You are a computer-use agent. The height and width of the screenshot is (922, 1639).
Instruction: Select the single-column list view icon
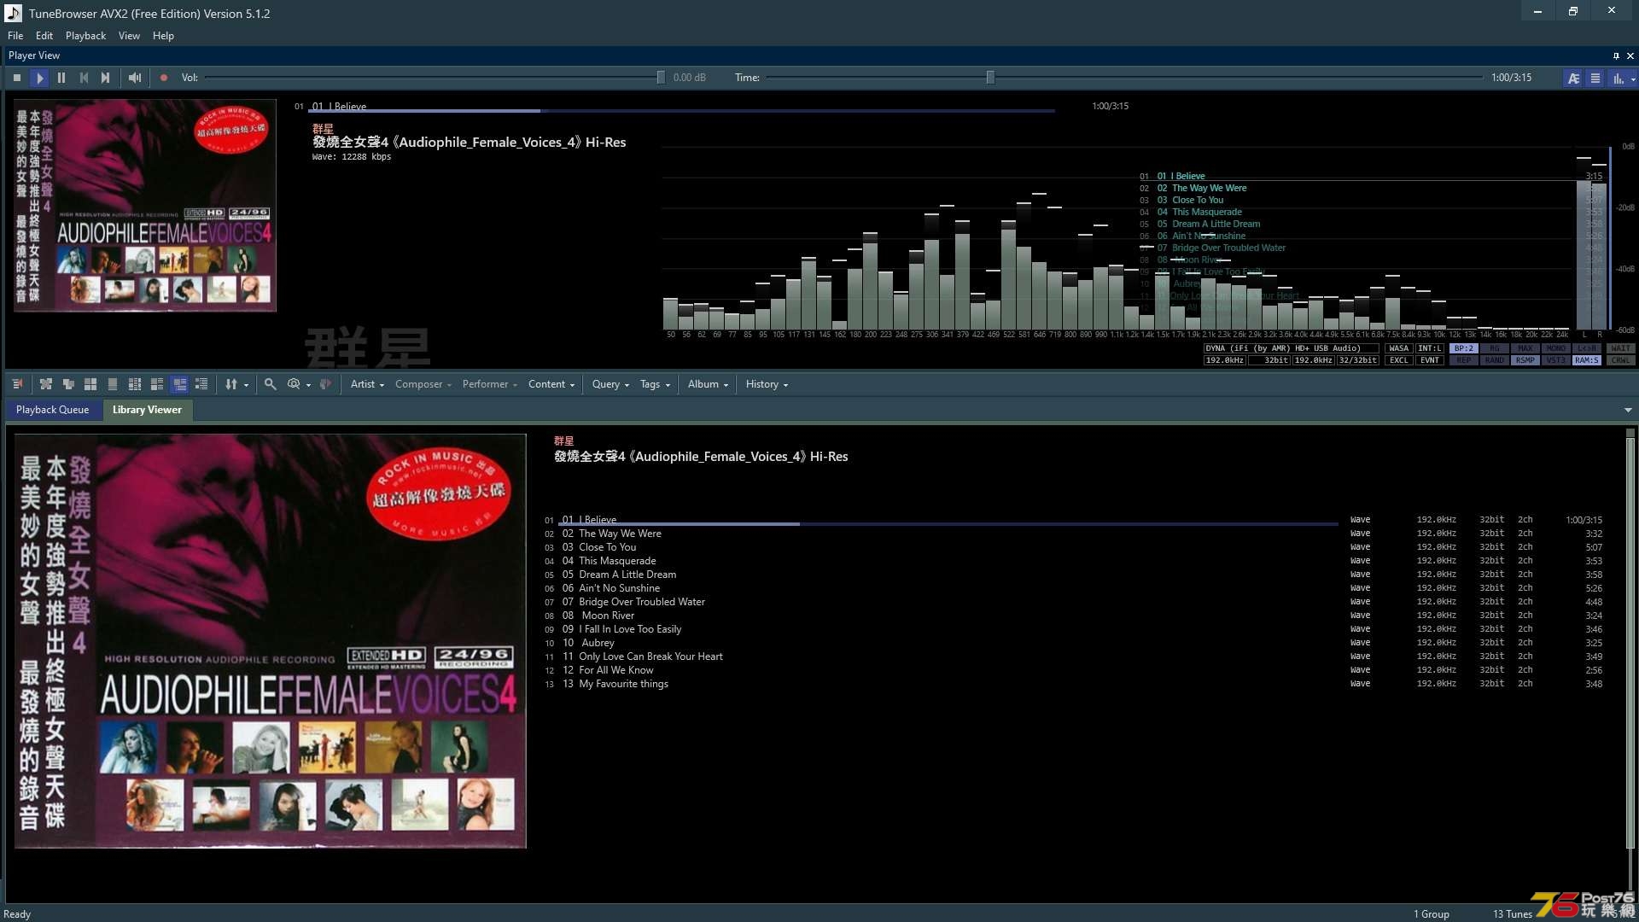(113, 384)
